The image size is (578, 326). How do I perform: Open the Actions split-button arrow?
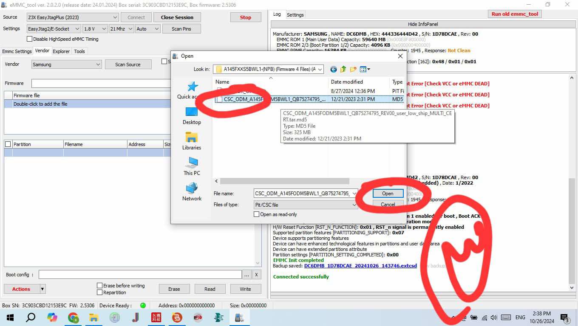42,289
